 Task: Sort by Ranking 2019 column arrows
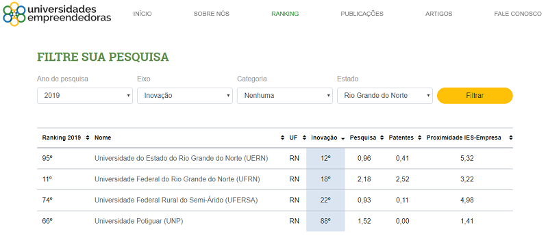tap(88, 137)
